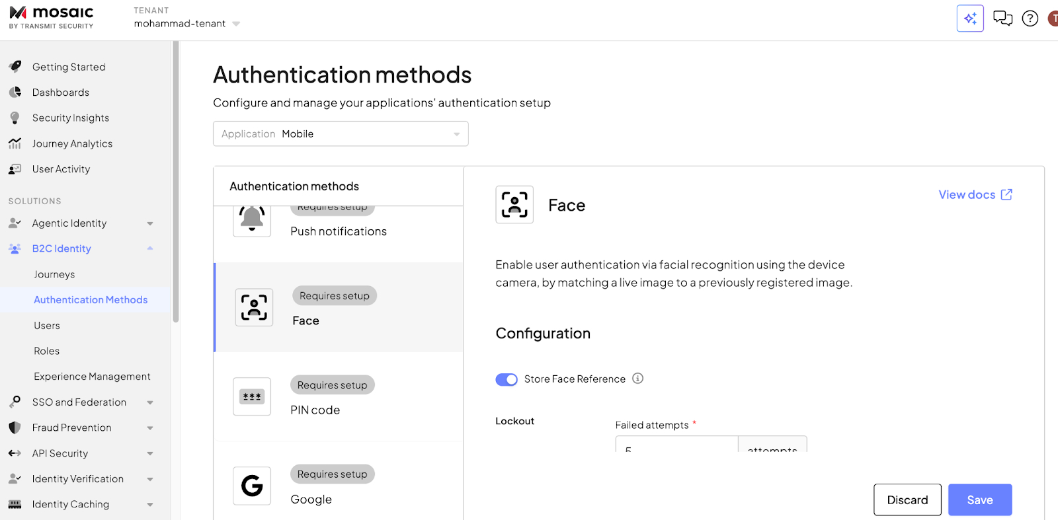Click the Push notifications bell icon
Screen dimensions: 1058x520
252,219
